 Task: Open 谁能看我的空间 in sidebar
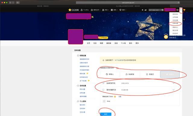[84, 59]
